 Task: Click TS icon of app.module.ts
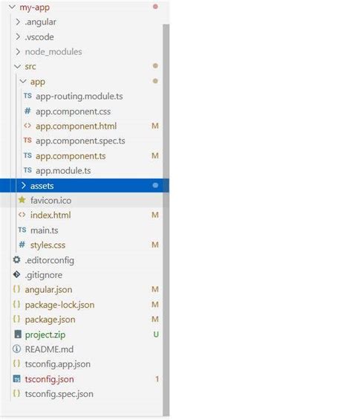27,170
